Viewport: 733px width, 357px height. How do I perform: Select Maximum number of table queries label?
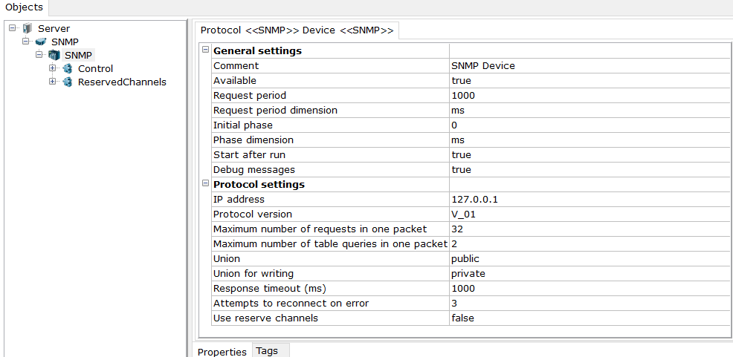(x=331, y=244)
